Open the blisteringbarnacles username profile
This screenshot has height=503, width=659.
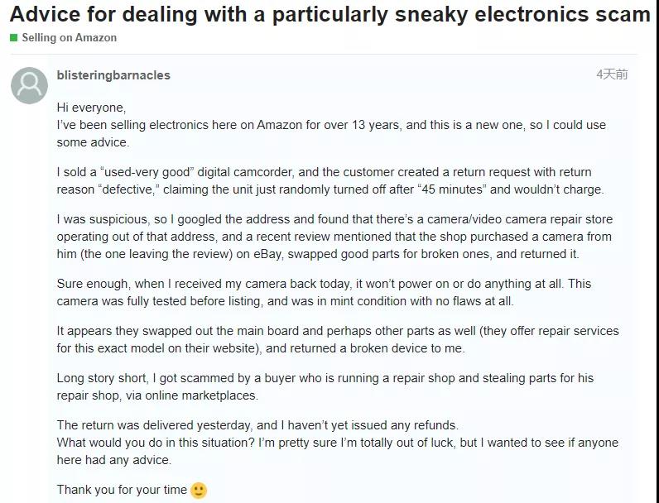113,75
